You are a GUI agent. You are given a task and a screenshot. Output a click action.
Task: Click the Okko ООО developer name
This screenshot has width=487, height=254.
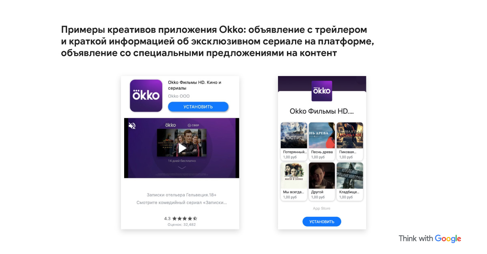coord(179,96)
